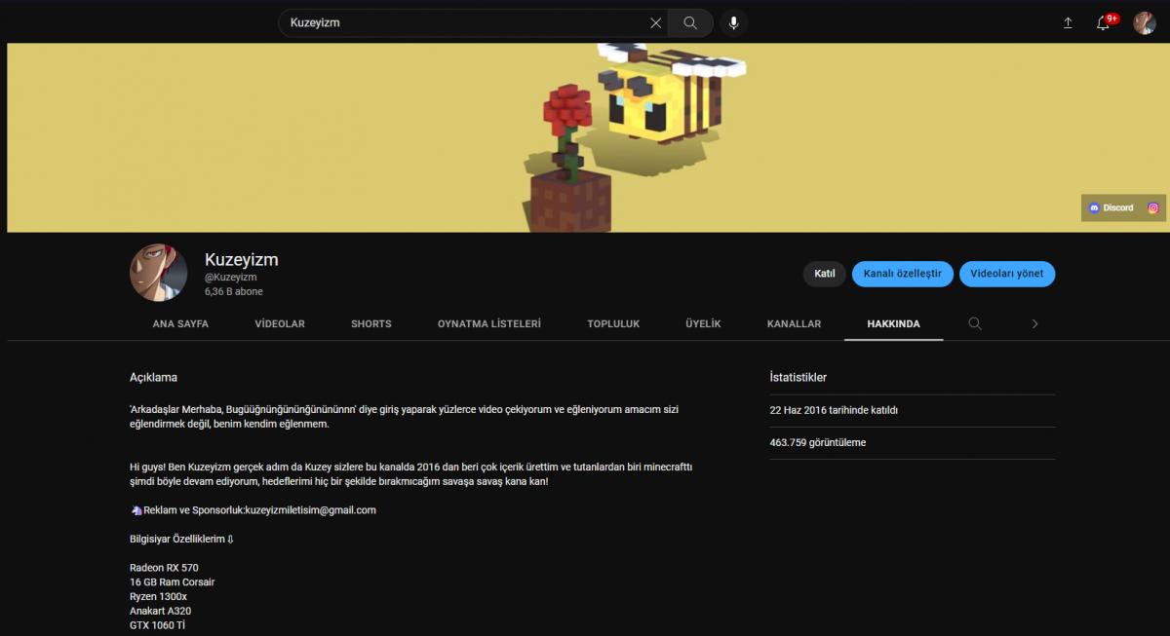The width and height of the screenshot is (1170, 636).
Task: Click the Katıl join button
Action: click(825, 274)
